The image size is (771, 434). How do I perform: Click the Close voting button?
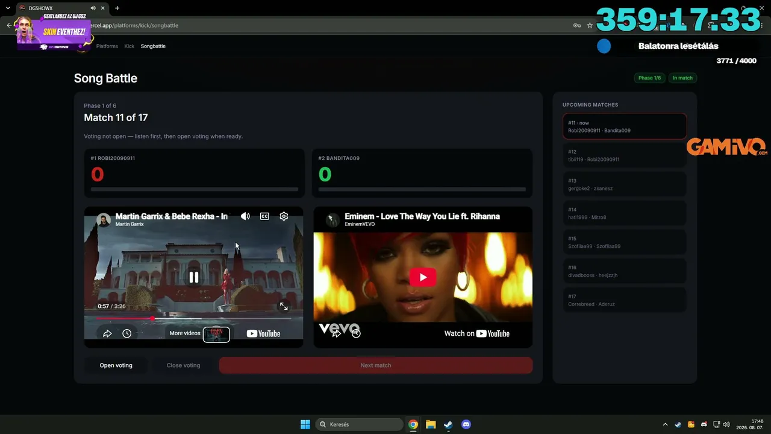pyautogui.click(x=183, y=365)
